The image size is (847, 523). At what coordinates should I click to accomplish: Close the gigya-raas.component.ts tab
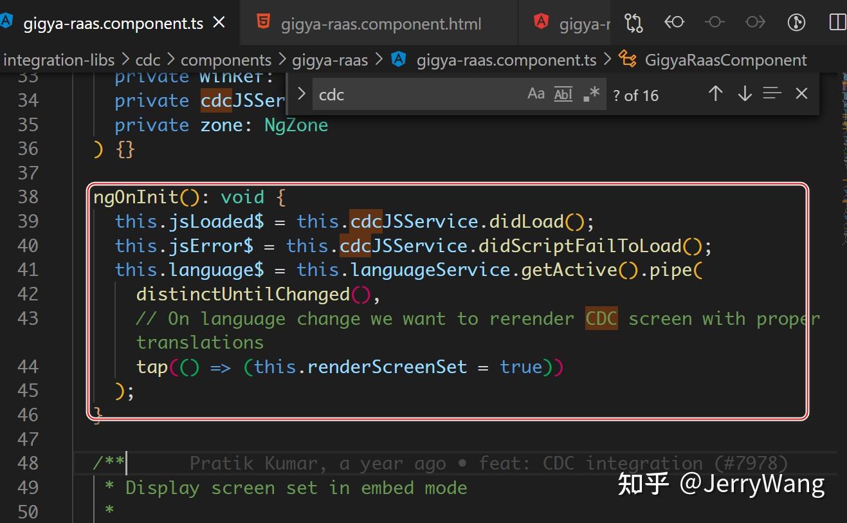(x=219, y=23)
